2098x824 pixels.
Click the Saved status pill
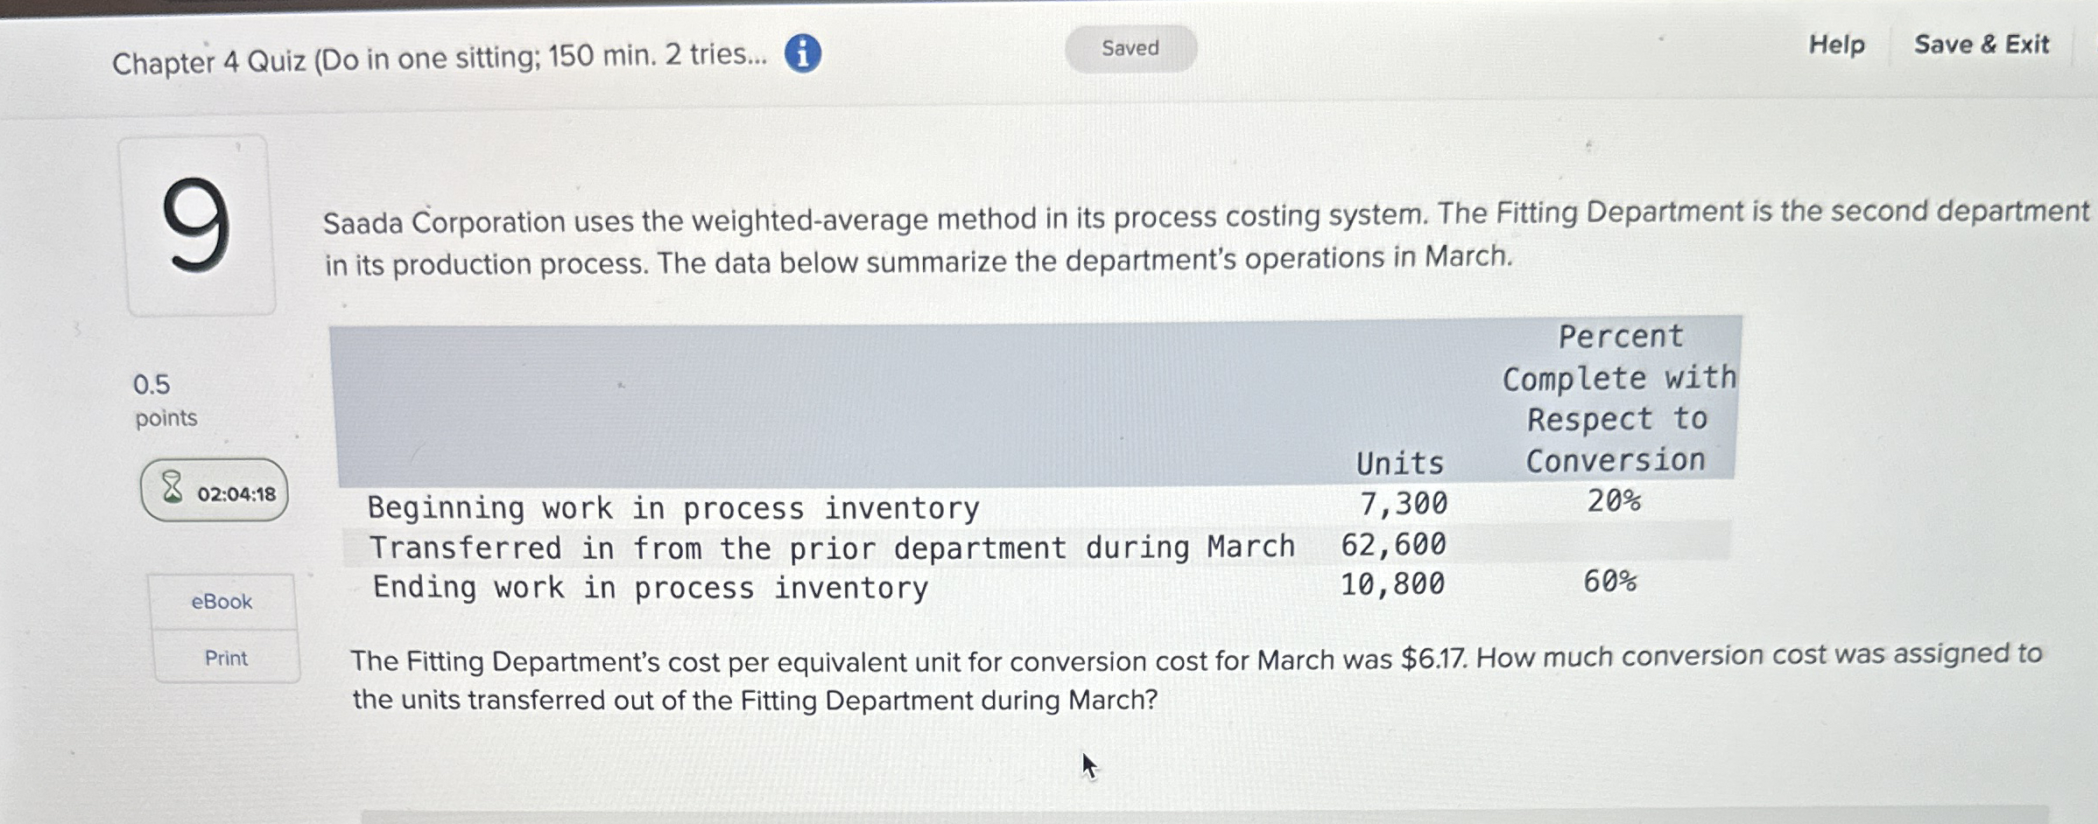[x=1130, y=48]
